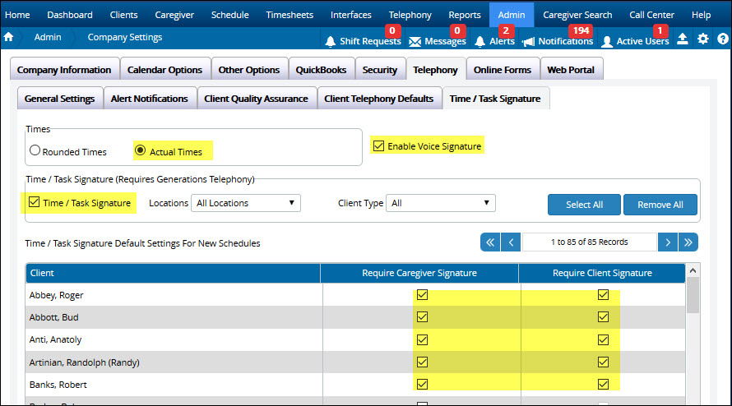Open Messages envelope icon
The height and width of the screenshot is (406, 732).
point(415,42)
